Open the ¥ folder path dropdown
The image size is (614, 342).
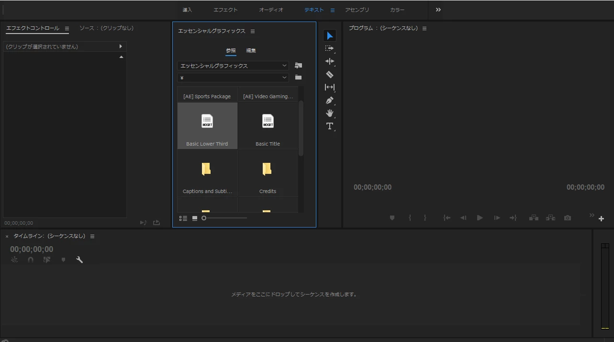[233, 77]
